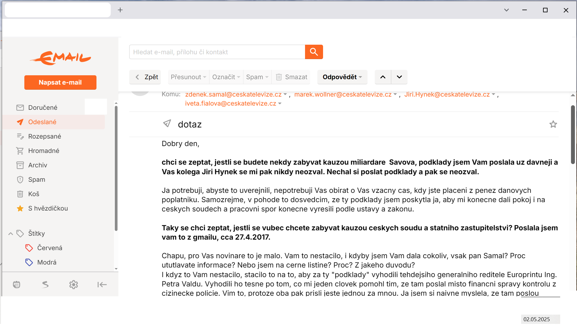This screenshot has height=326, width=577.
Task: Click the Štítky label tag icon
Action: pos(20,233)
